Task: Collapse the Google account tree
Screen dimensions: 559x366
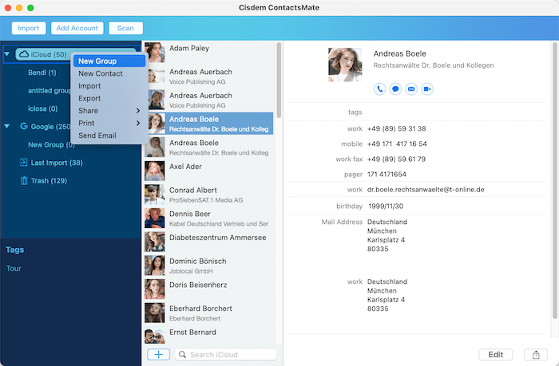Action: 6,126
